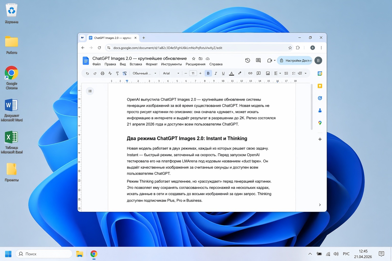Toggle italic formatting

coord(216,73)
